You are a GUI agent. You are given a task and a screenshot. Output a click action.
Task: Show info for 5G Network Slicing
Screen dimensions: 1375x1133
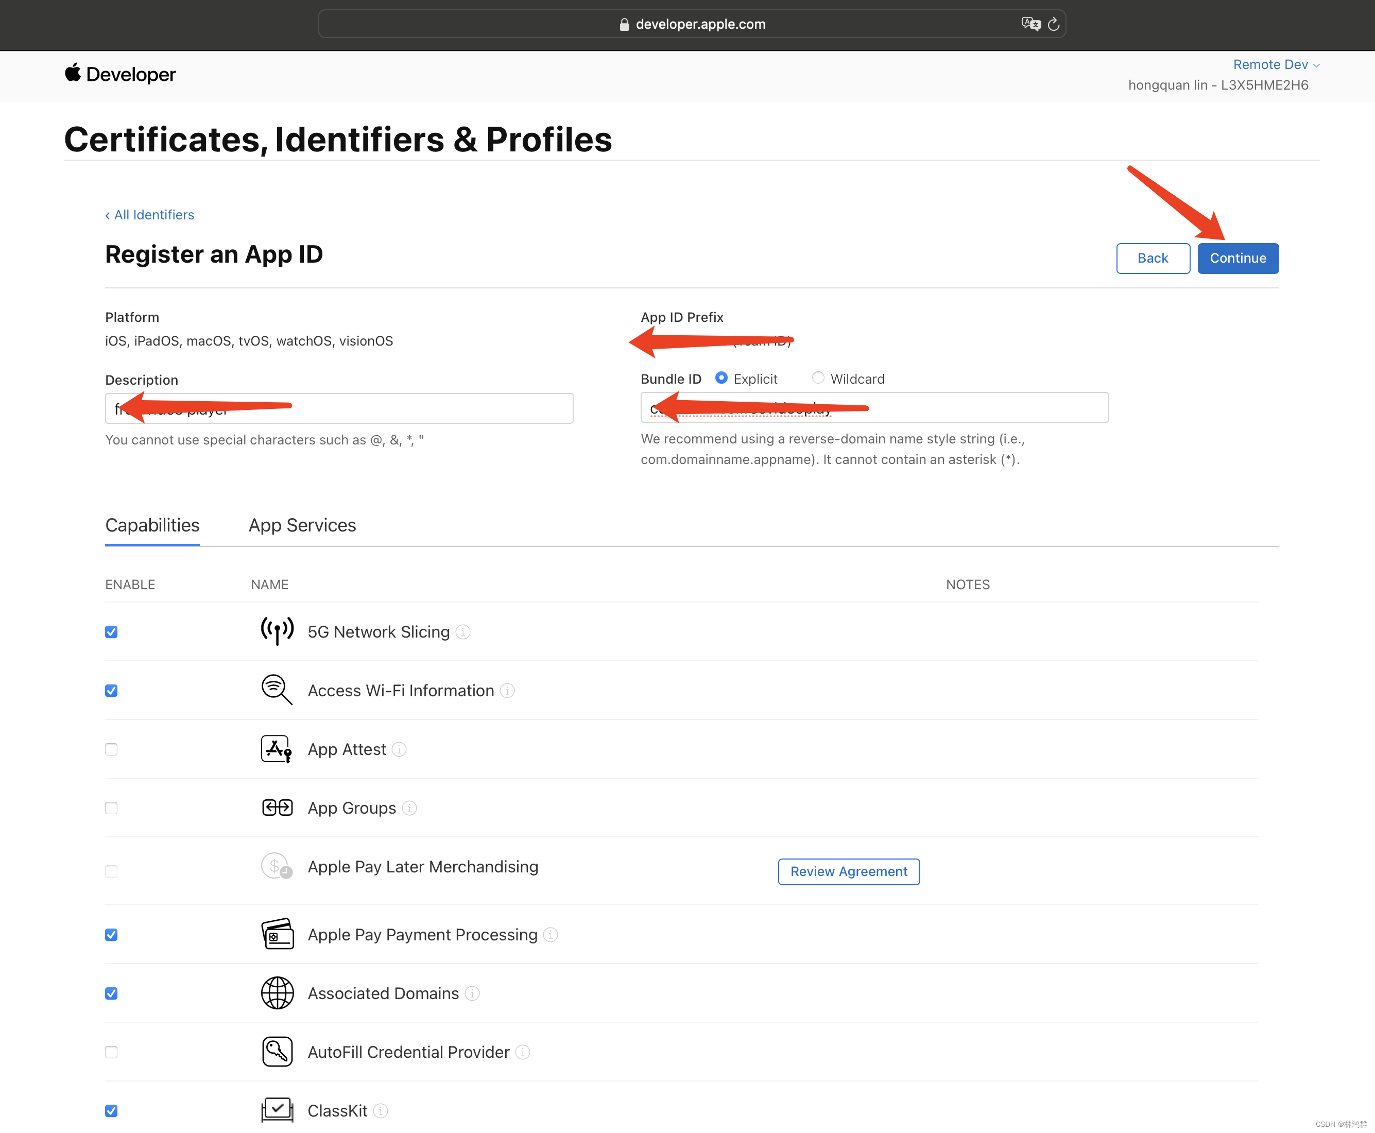pos(462,632)
